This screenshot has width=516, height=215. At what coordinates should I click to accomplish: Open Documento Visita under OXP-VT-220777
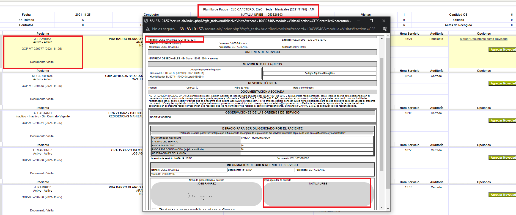[x=42, y=62]
